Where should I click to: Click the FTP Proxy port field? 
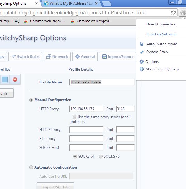coord(125,139)
